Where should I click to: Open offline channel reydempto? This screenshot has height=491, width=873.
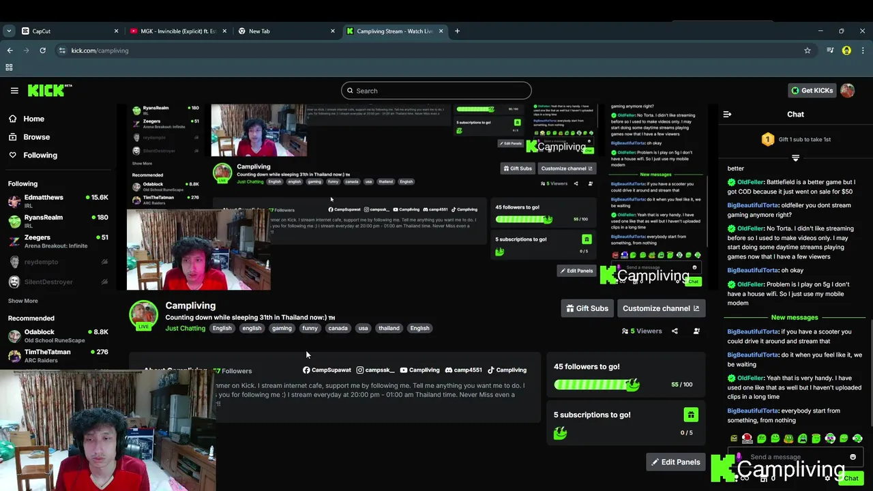click(58, 262)
